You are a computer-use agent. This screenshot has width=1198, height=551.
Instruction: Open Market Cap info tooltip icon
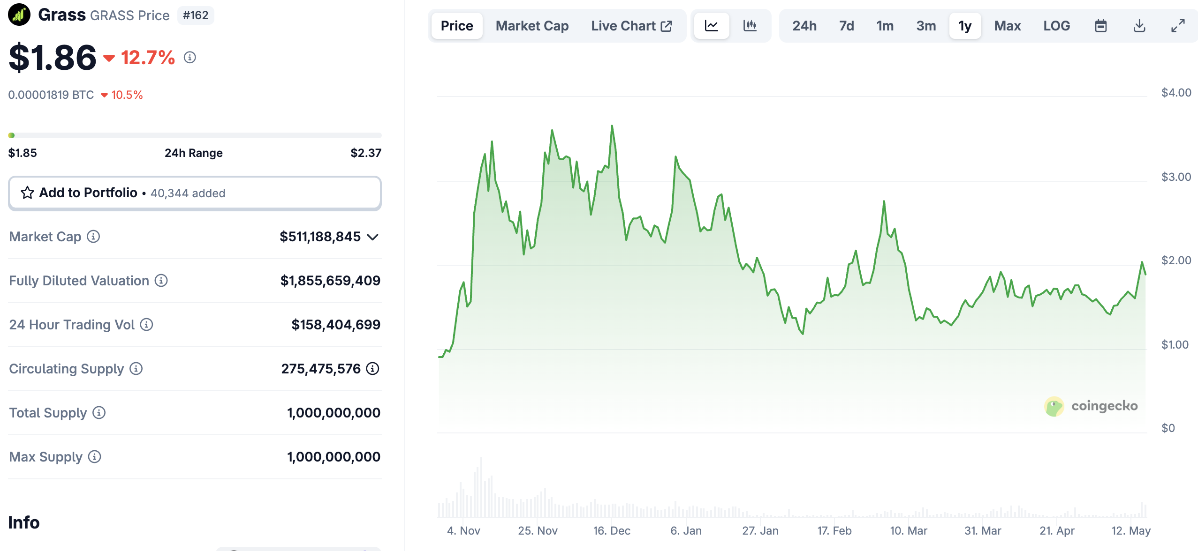(x=93, y=237)
